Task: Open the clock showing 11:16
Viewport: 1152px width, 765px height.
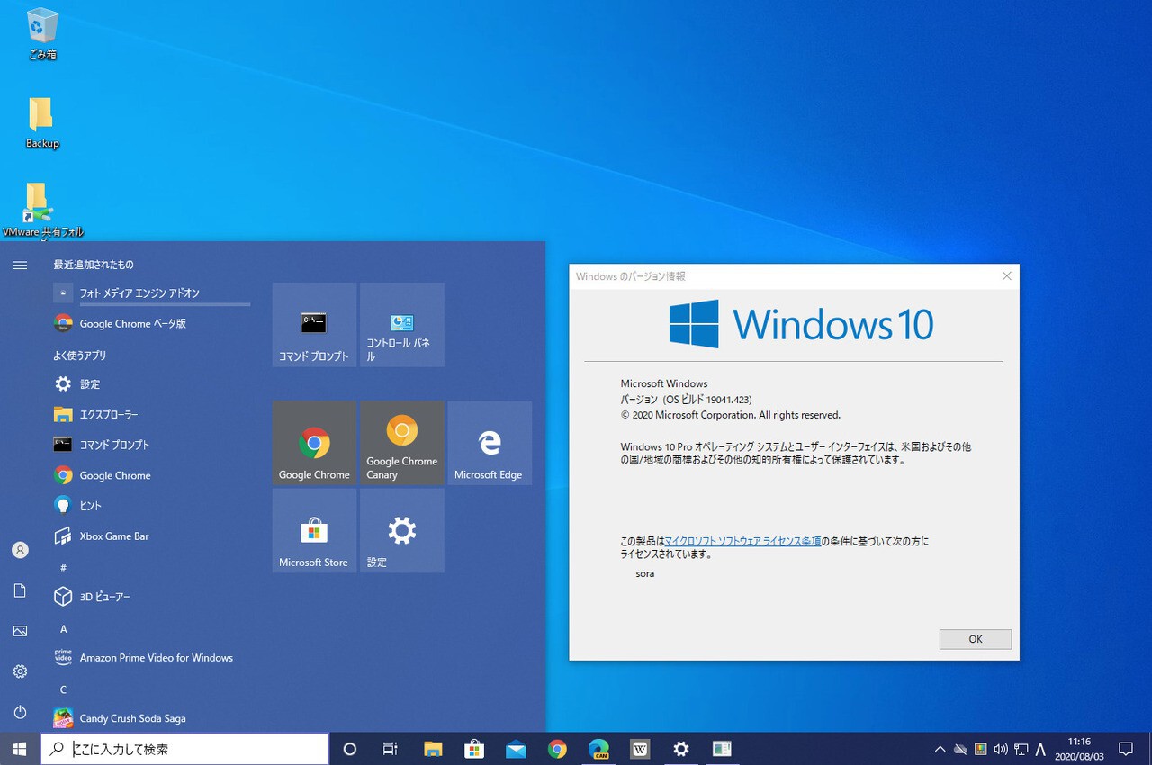Action: pos(1079,749)
